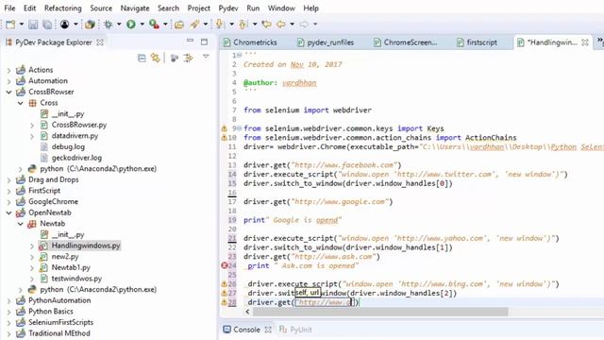The image size is (604, 340).
Task: Click the error marker on line 24
Action: pyautogui.click(x=225, y=265)
